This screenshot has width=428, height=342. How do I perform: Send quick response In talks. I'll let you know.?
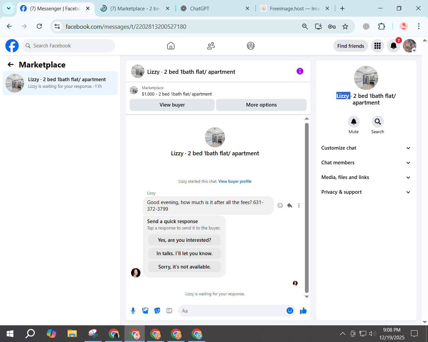click(x=184, y=253)
